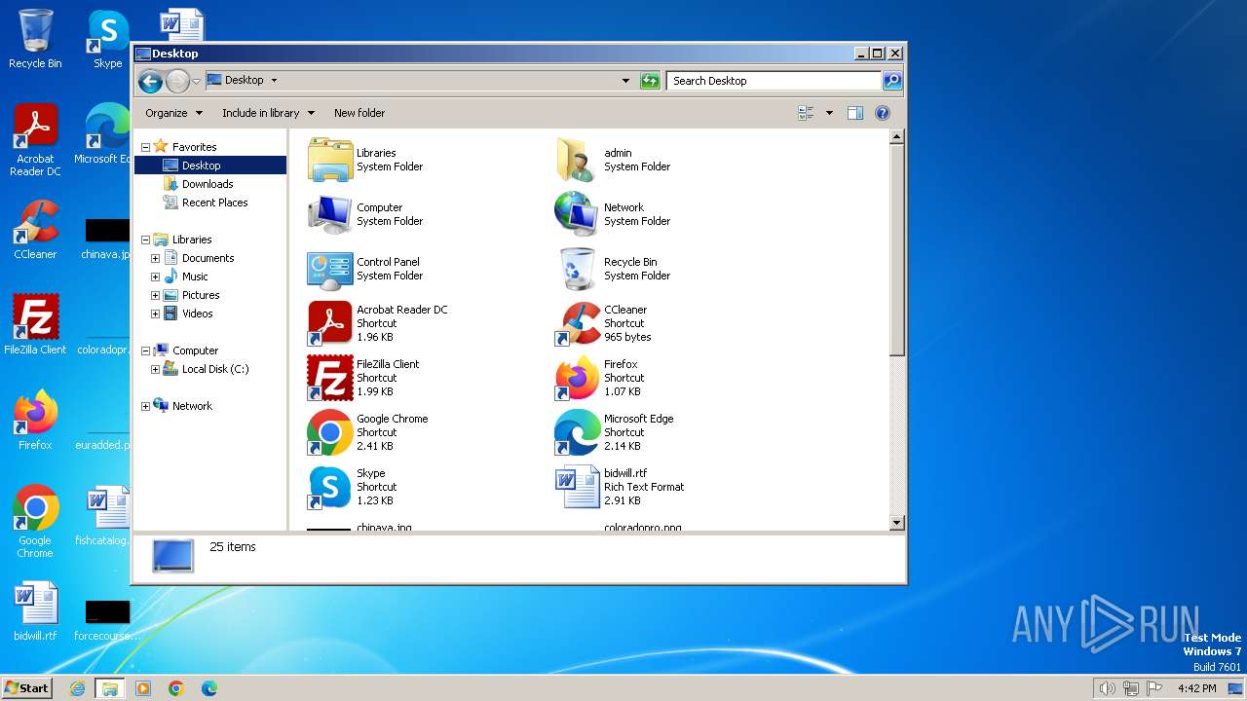Select the CCleaner desktop shortcut
Screen dimensions: 1247x701
(35, 230)
